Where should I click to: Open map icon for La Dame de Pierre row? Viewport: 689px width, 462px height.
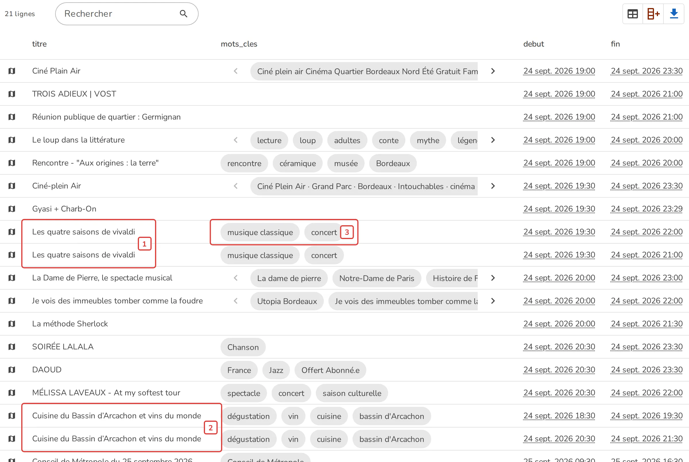[x=12, y=278]
